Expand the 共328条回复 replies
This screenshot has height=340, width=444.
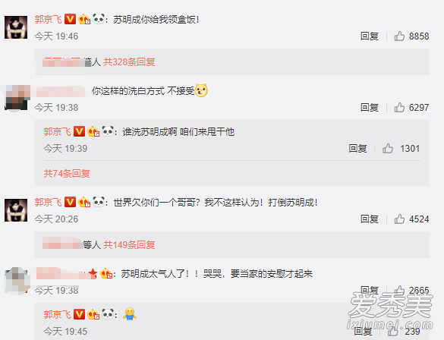pyautogui.click(x=129, y=61)
